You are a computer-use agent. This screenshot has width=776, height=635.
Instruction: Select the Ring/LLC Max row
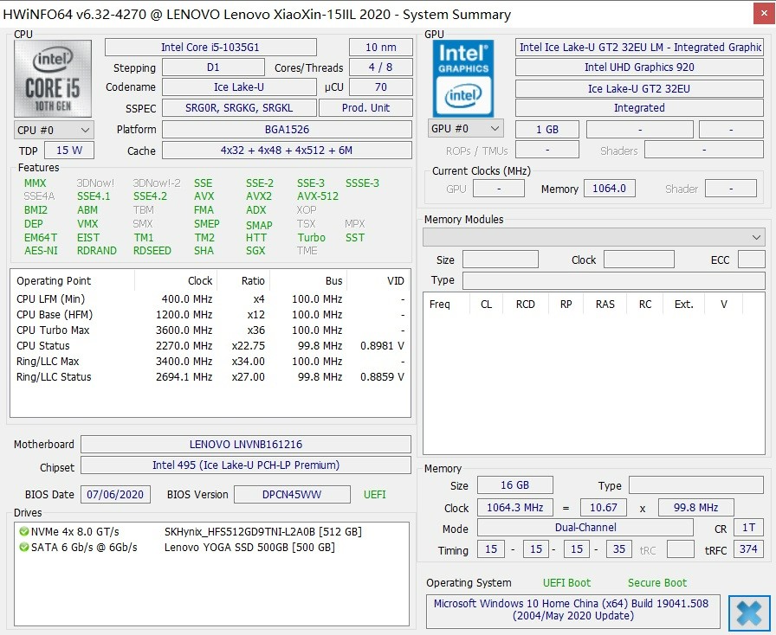[210, 362]
